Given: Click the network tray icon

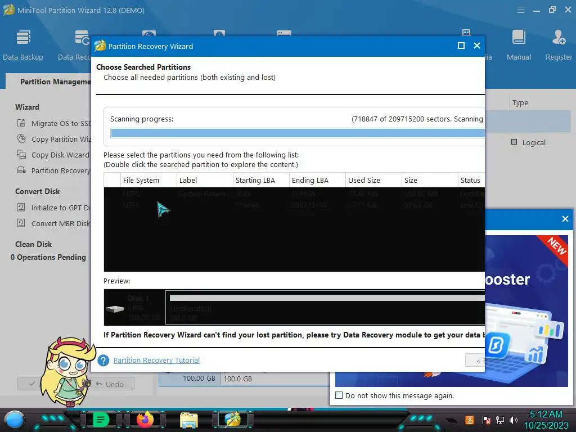Looking at the screenshot, I should [500, 420].
